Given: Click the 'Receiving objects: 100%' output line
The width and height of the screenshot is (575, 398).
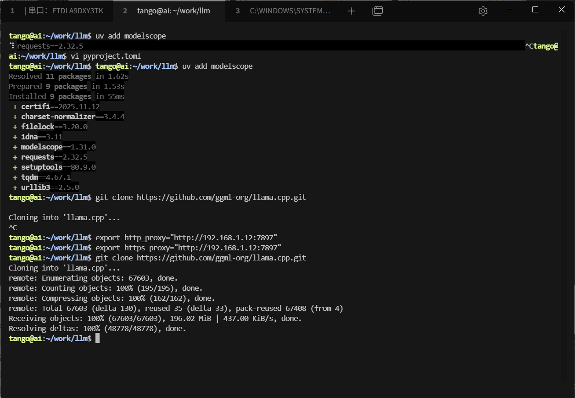Looking at the screenshot, I should [x=155, y=319].
